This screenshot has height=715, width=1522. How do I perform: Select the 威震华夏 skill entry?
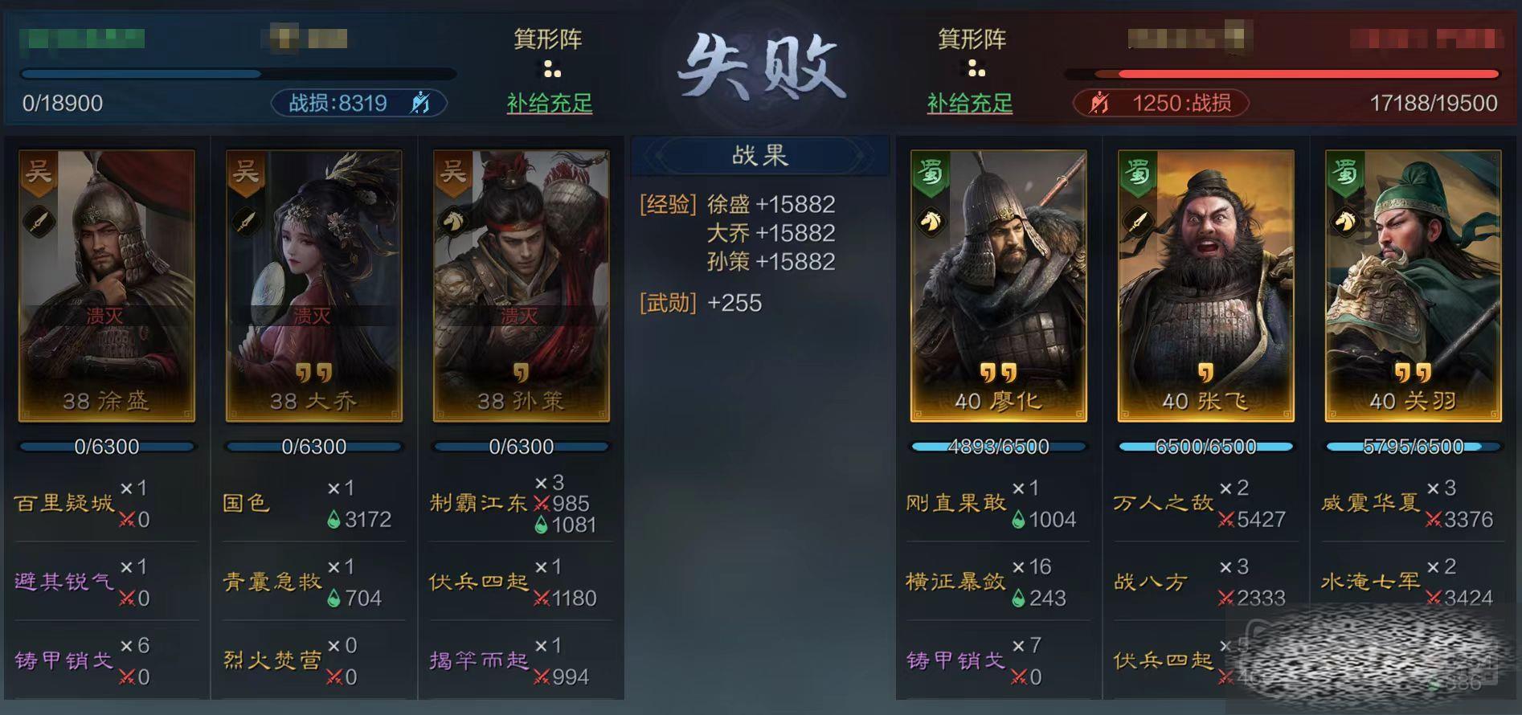pos(1370,504)
